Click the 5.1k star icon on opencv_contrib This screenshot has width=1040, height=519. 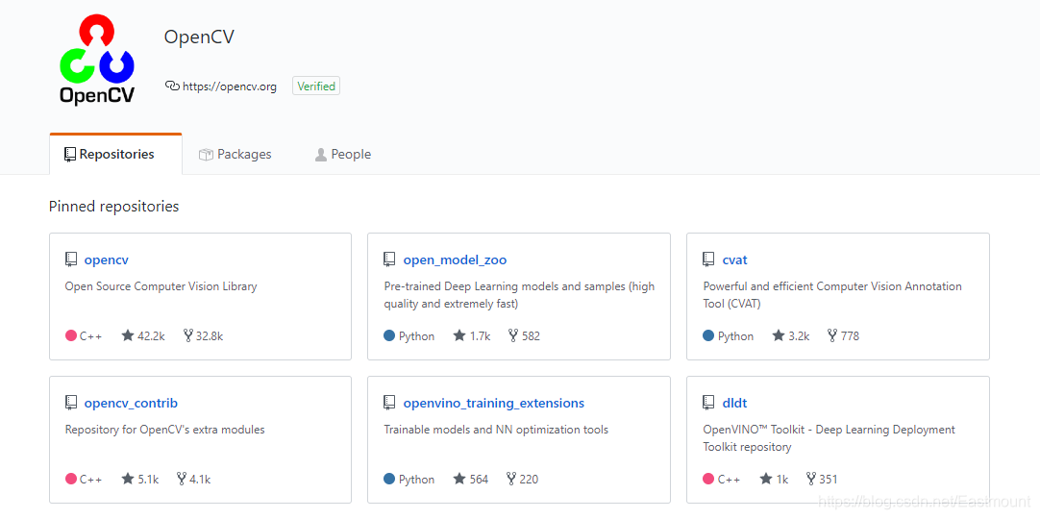point(128,479)
